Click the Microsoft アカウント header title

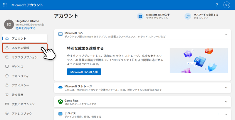tap(27, 5)
